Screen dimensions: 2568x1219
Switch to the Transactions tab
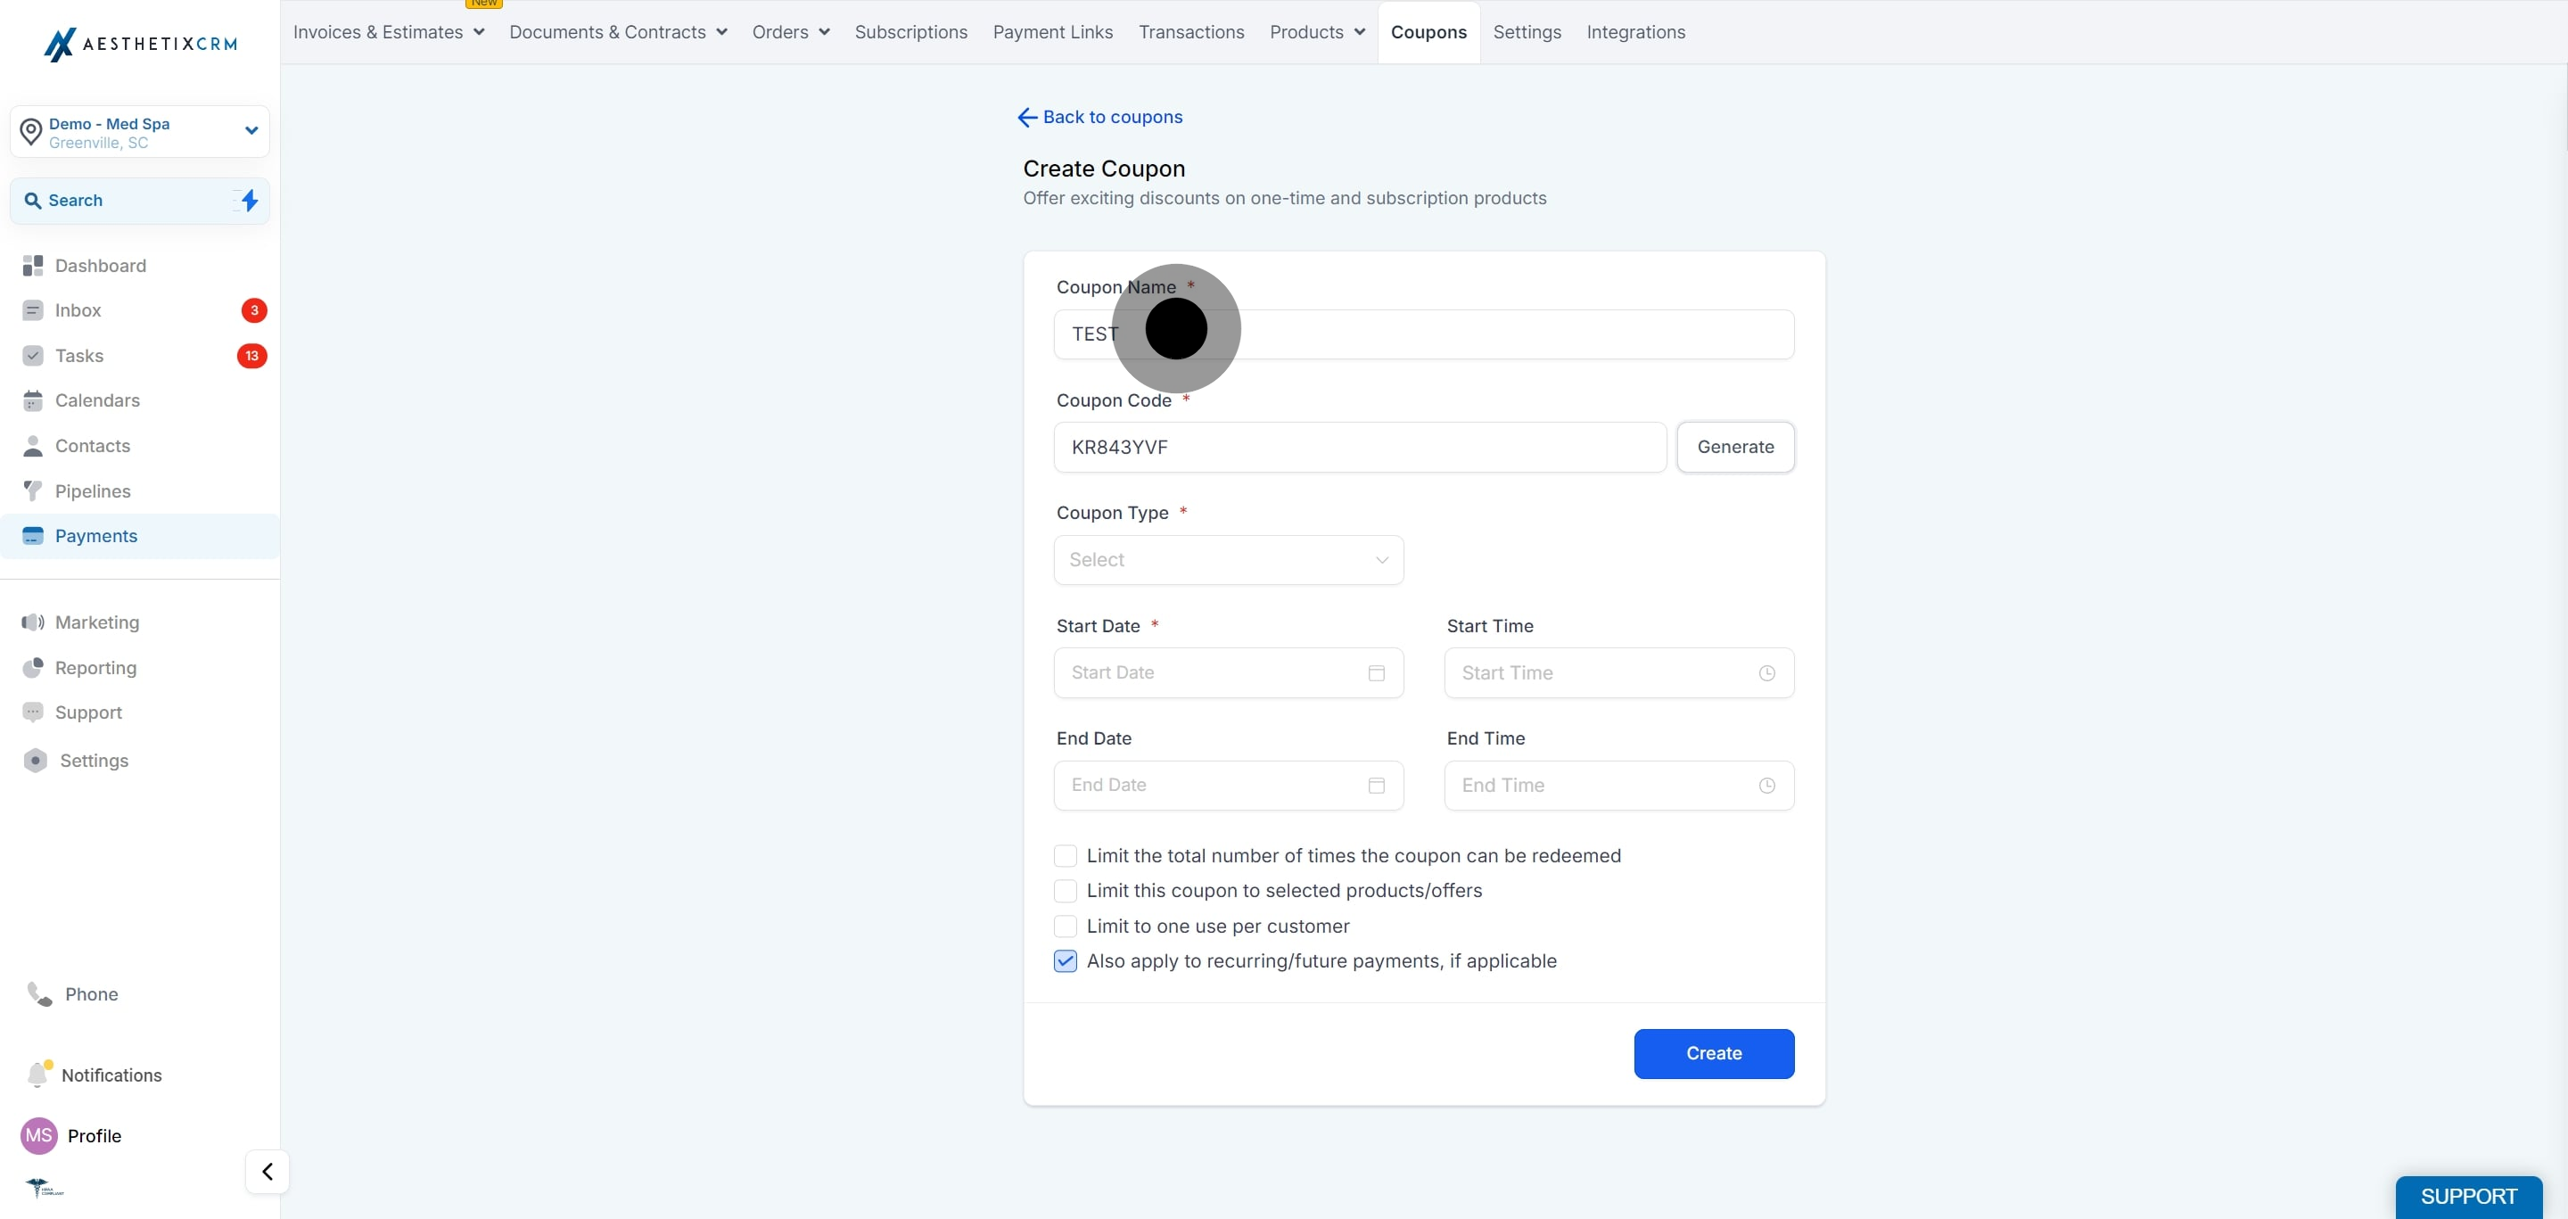click(x=1191, y=32)
